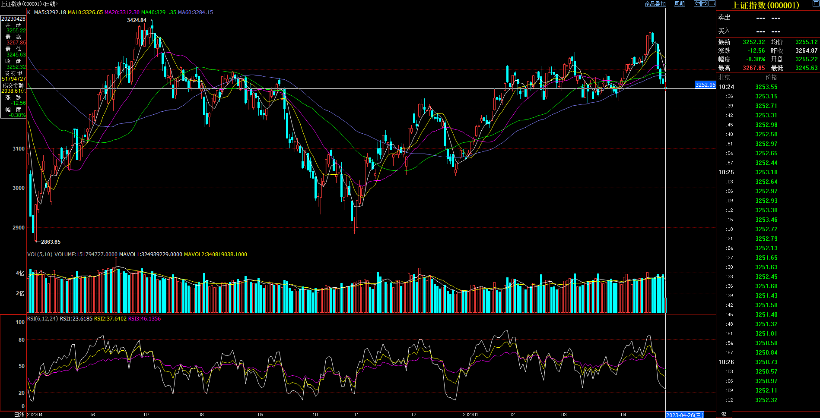The height and width of the screenshot is (418, 820).
Task: Click the 最高 value 3267.85 in quote panel
Action: pos(754,68)
